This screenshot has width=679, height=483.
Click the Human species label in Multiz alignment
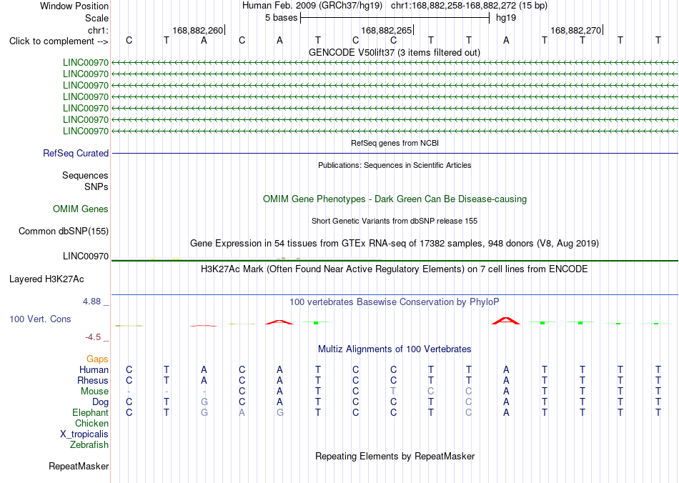[x=94, y=369]
